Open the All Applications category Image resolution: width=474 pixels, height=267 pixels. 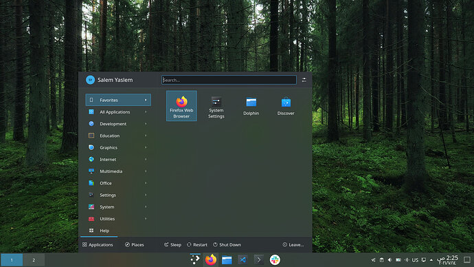coord(118,112)
